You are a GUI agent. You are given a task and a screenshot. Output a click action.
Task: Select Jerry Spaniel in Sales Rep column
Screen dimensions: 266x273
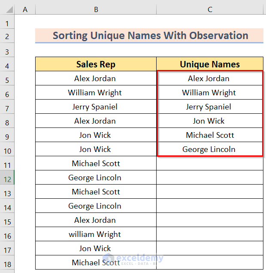click(96, 107)
